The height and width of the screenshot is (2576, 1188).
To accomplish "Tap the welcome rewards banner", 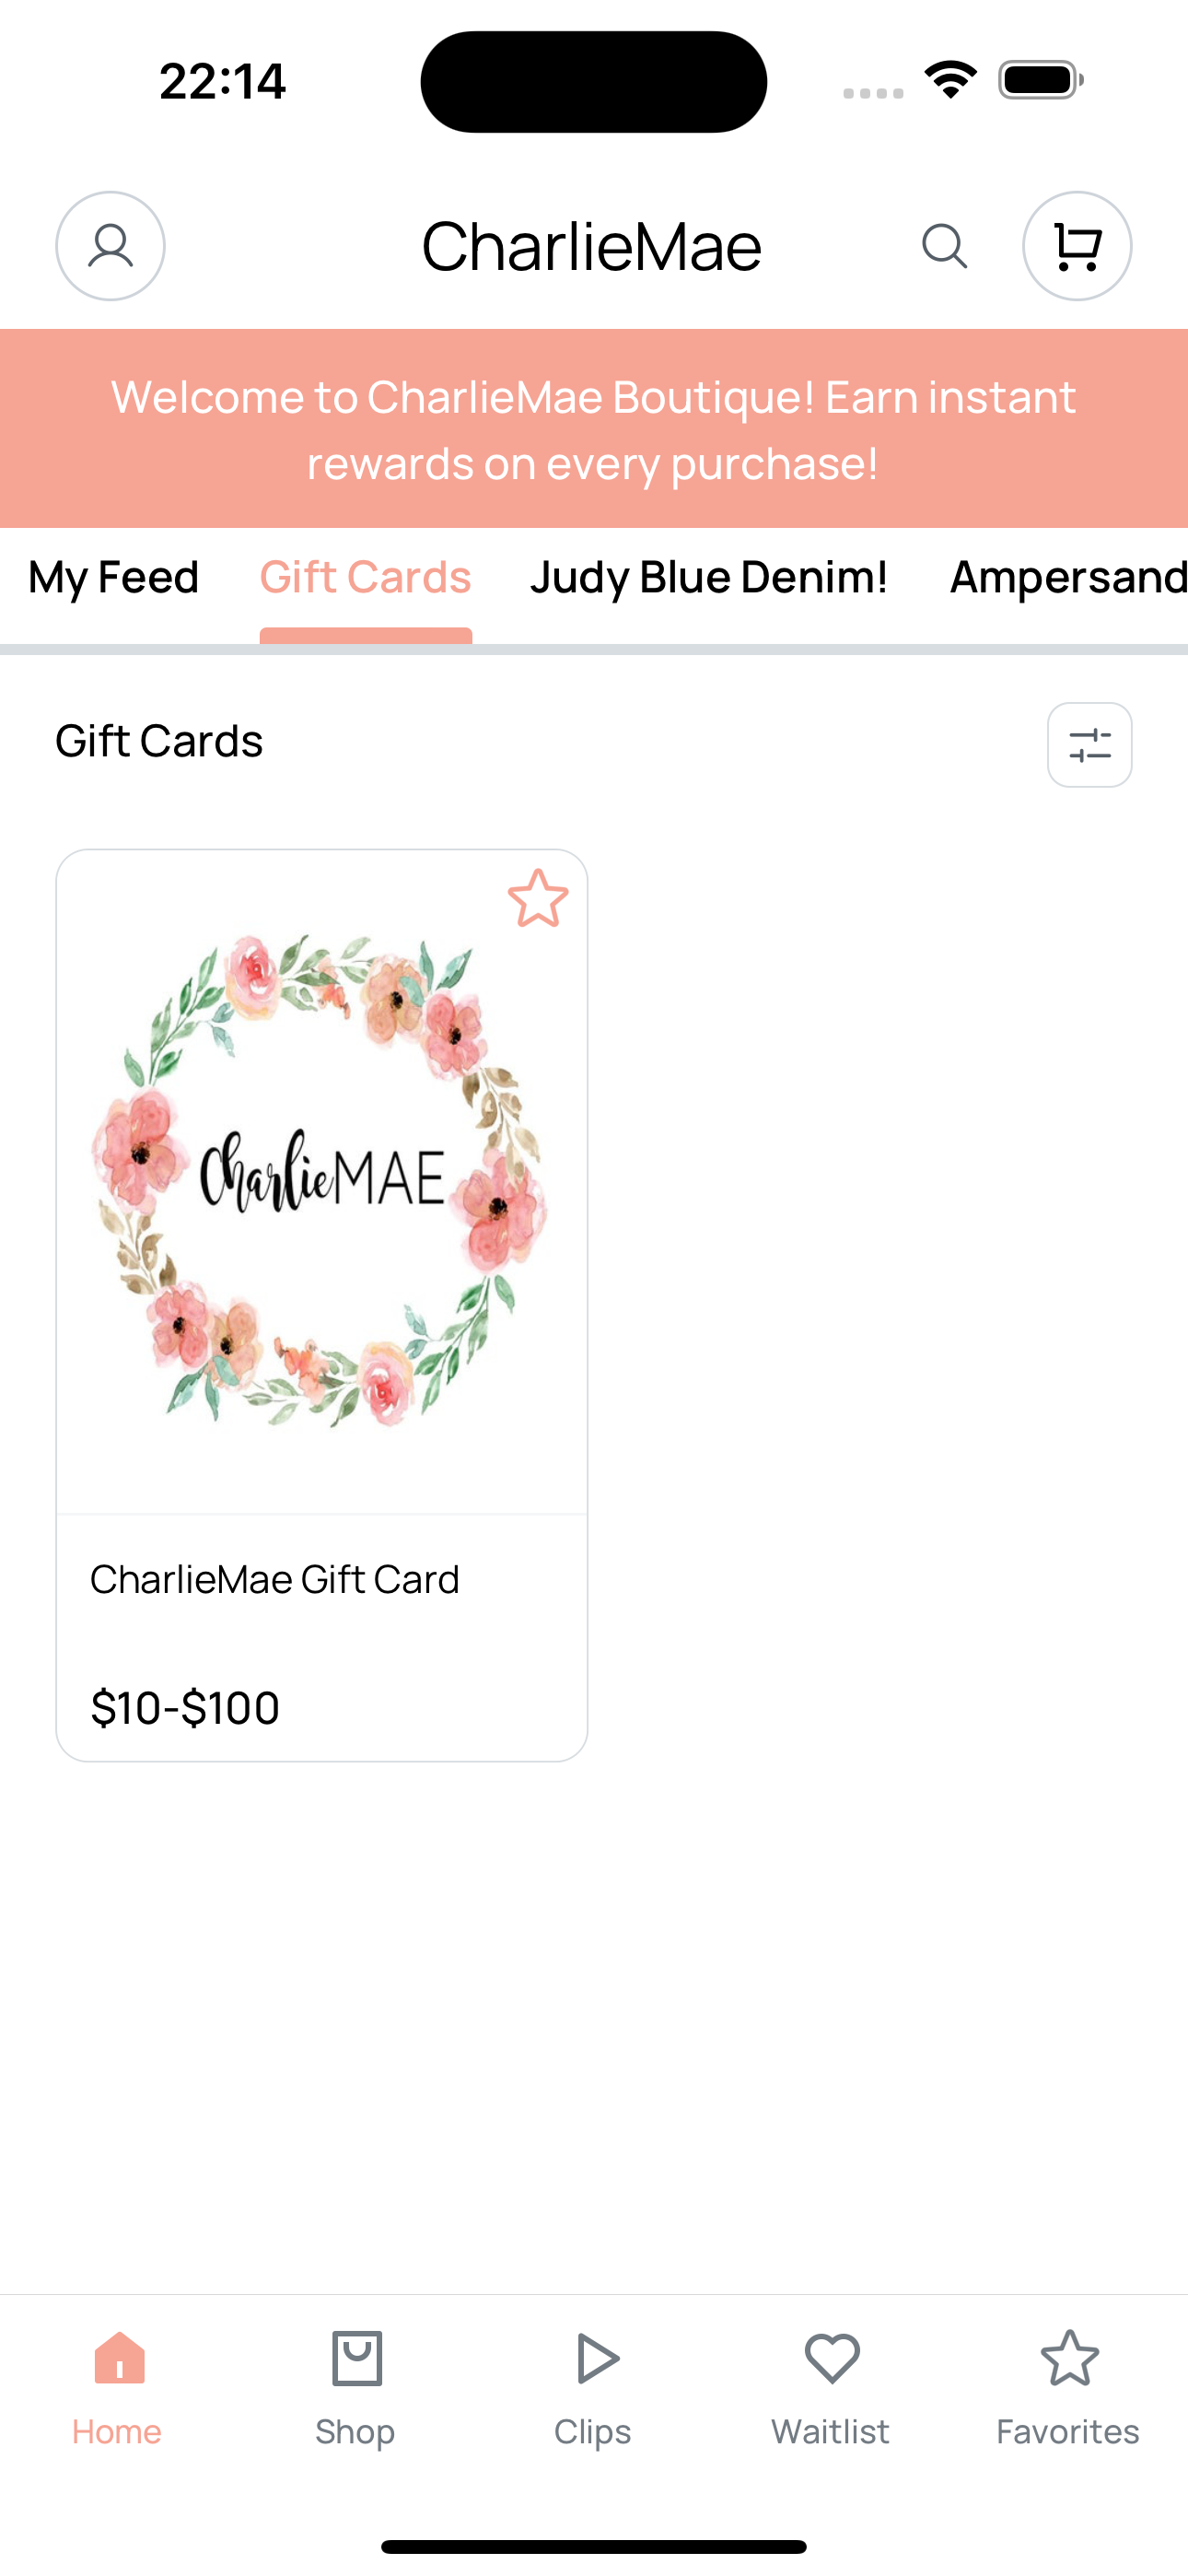I will [594, 429].
